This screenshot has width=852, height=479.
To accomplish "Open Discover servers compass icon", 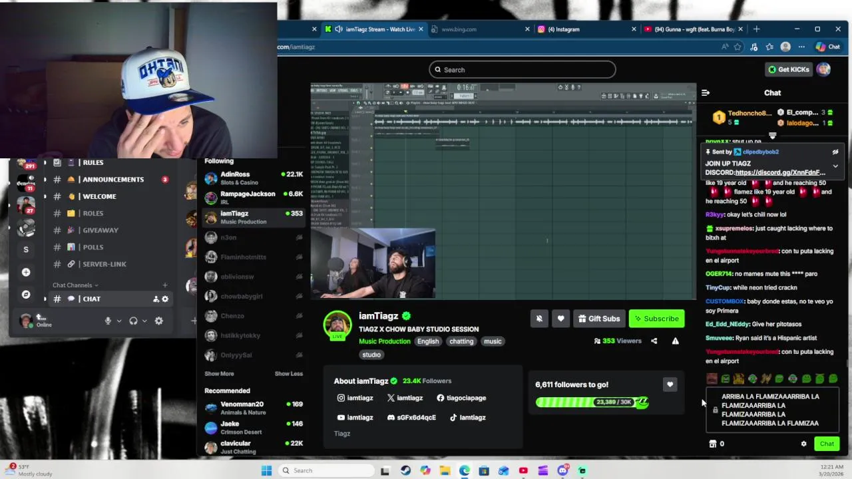I will click(26, 294).
